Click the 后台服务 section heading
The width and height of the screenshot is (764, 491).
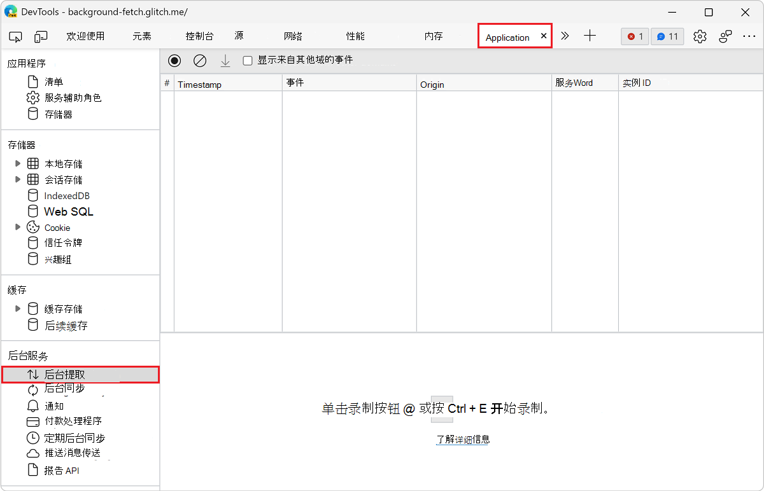click(27, 356)
